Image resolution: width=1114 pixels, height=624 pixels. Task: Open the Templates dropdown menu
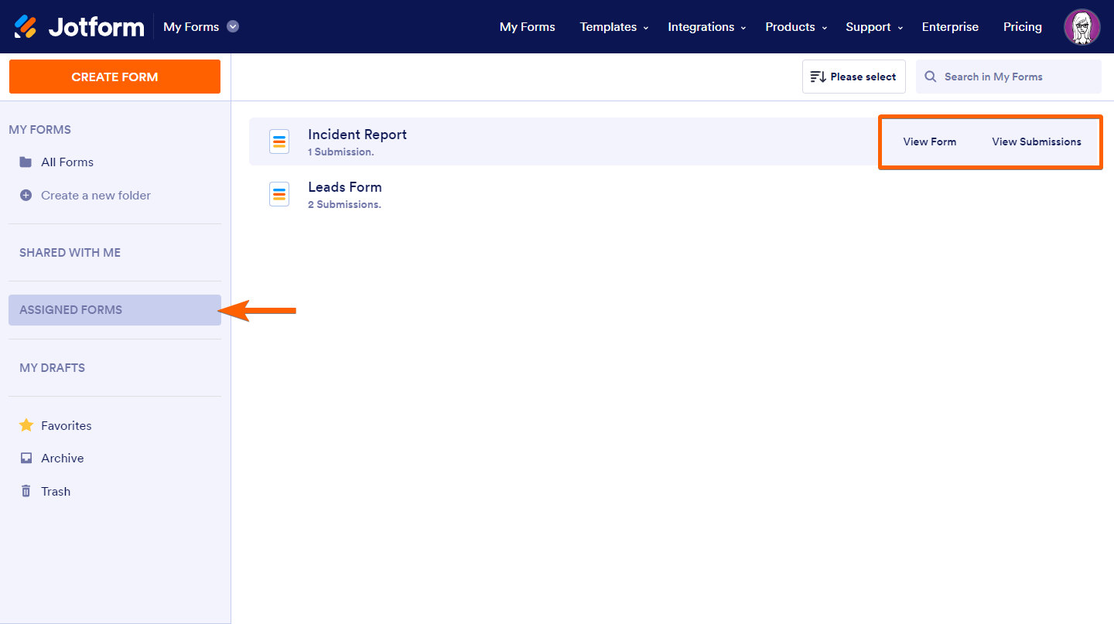tap(614, 27)
